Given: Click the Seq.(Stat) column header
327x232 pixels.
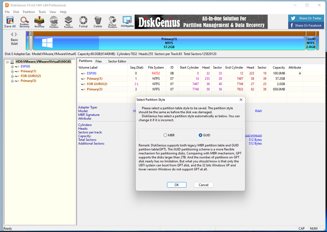Looking at the screenshot, I should coord(136,68).
